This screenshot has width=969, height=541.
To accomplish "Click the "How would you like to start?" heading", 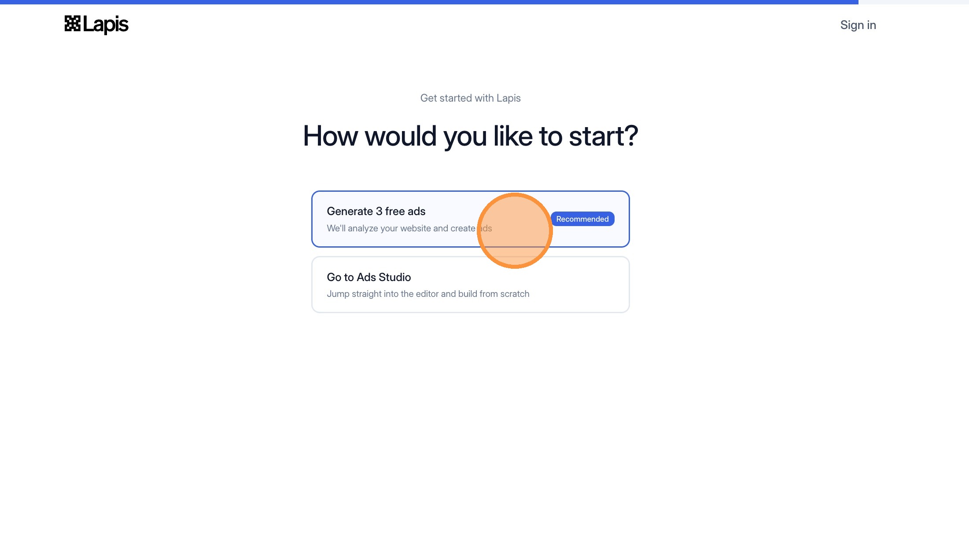I will click(470, 136).
